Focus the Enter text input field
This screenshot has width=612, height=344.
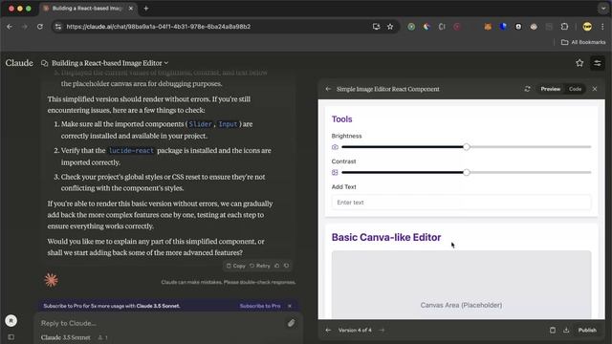point(461,203)
